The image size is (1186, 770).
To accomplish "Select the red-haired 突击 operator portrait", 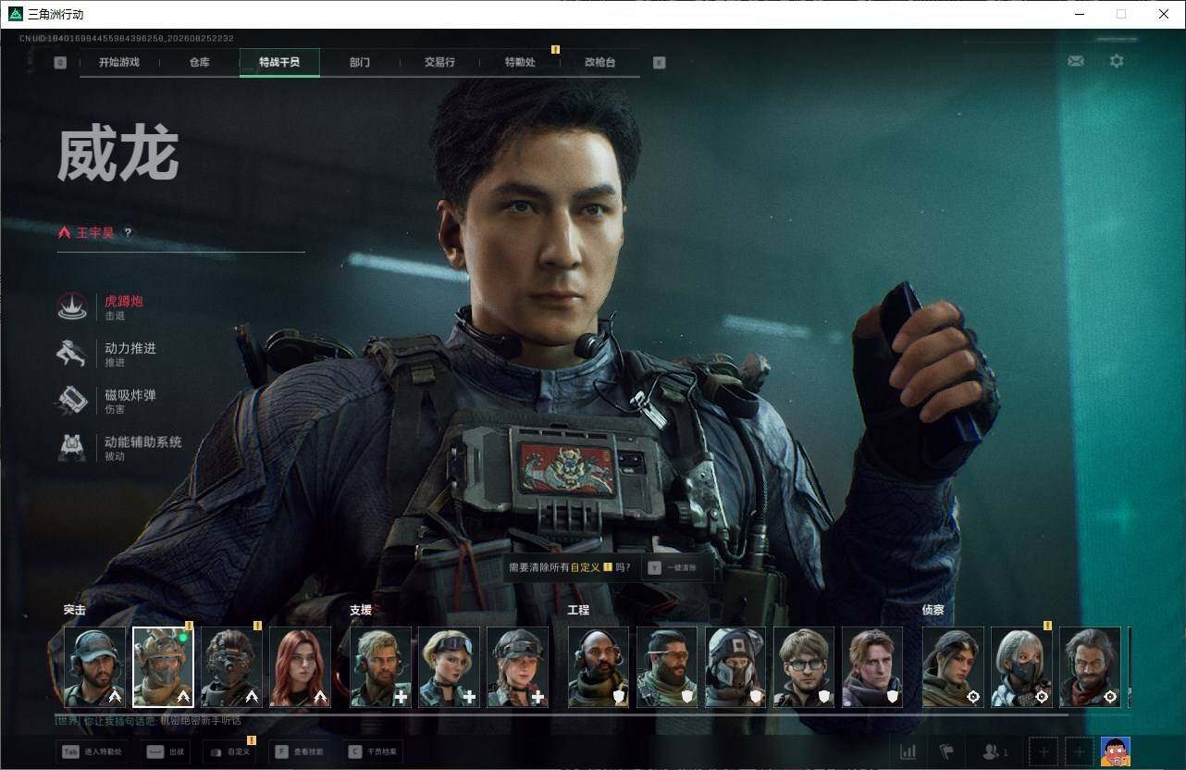I will [x=300, y=667].
